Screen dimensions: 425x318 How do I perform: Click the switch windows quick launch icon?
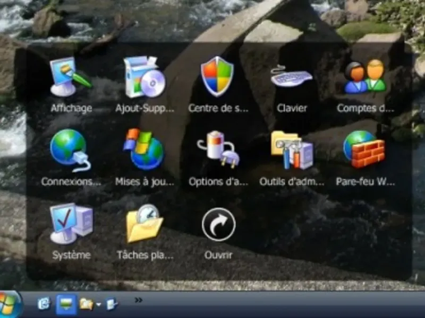pyautogui.click(x=112, y=304)
